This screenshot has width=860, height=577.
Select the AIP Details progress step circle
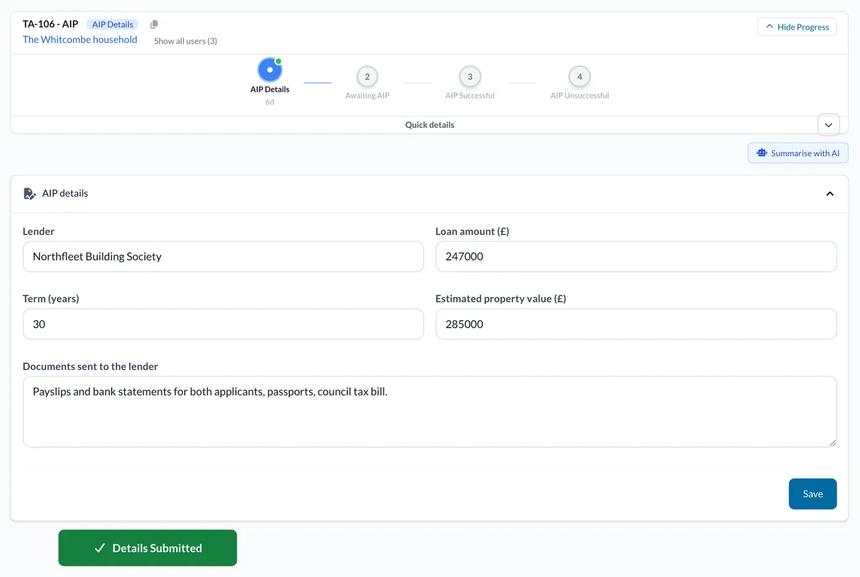tap(270, 69)
